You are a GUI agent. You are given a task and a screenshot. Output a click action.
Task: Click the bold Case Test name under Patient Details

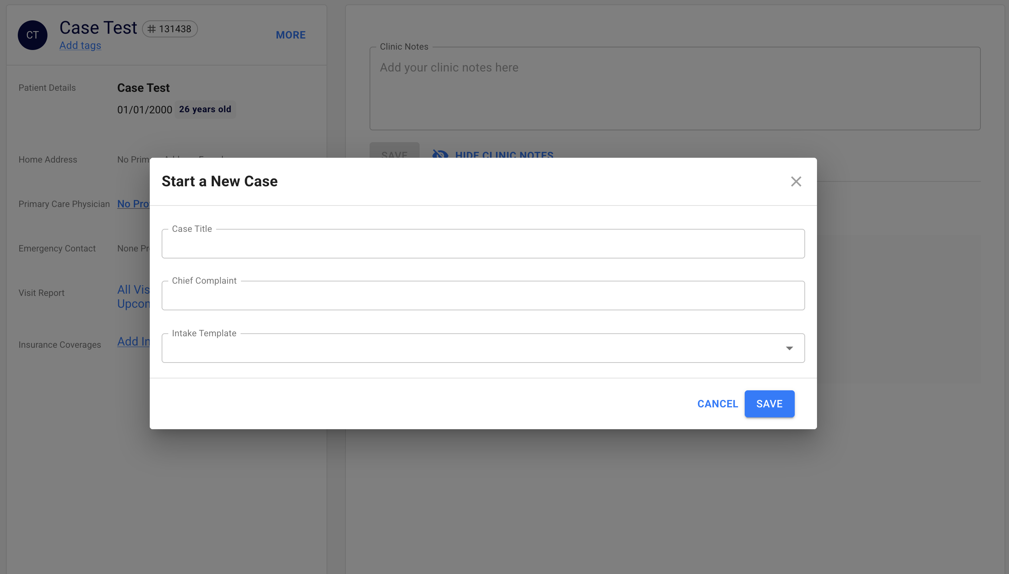point(143,87)
